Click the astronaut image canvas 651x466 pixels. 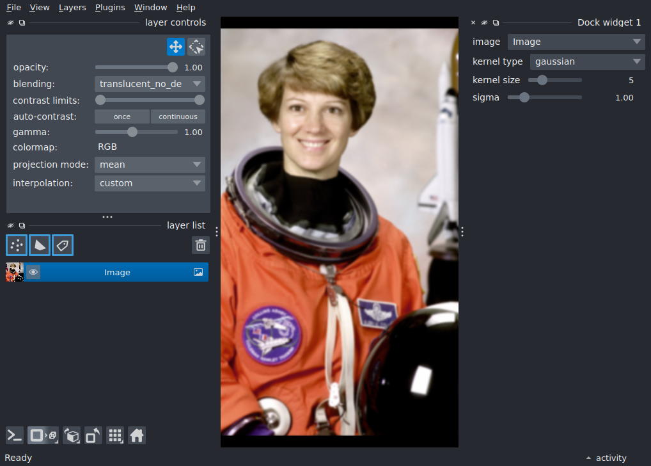pyautogui.click(x=339, y=232)
